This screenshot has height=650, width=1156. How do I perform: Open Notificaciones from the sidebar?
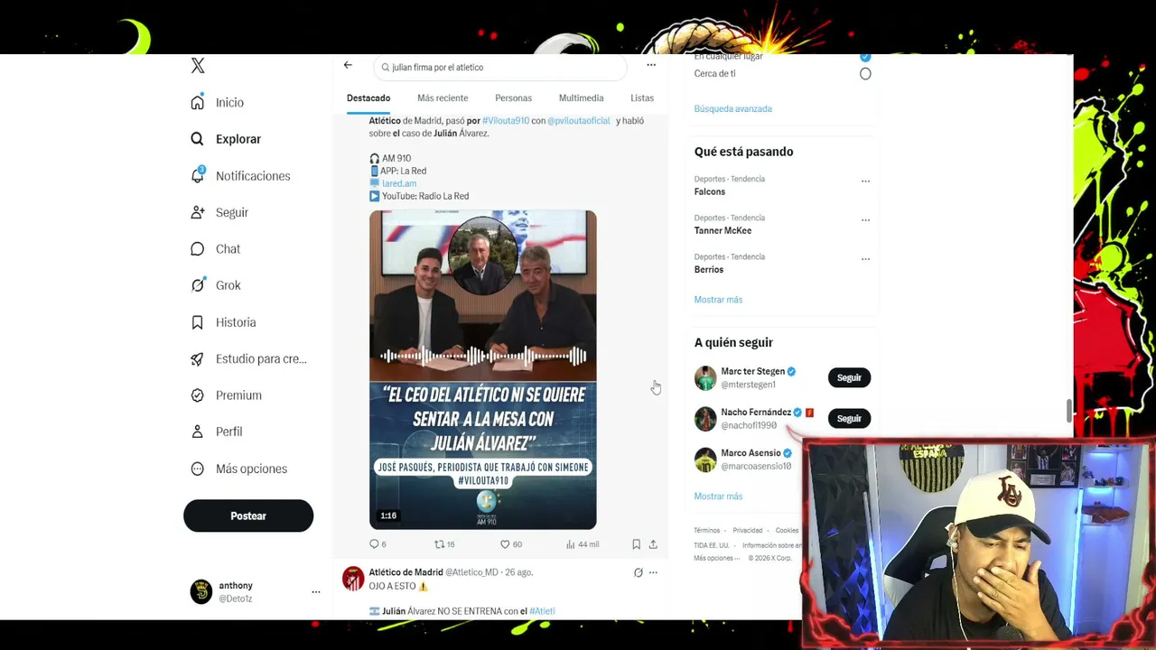(x=240, y=176)
